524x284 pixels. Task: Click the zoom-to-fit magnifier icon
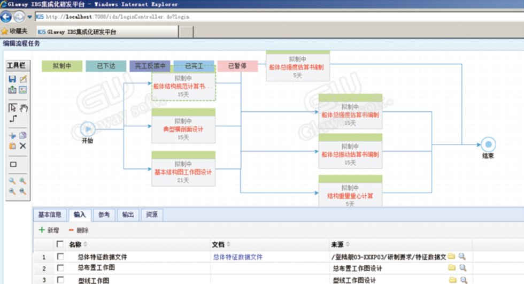pyautogui.click(x=22, y=191)
